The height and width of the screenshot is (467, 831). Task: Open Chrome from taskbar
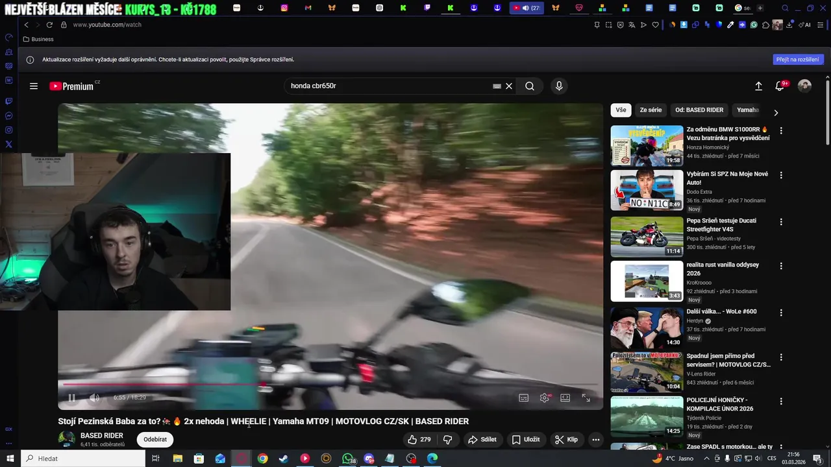pos(262,459)
